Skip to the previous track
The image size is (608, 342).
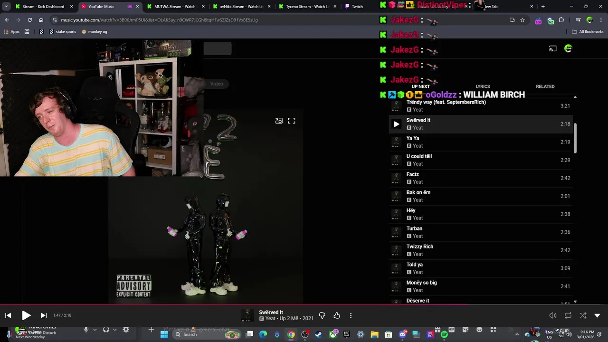[x=8, y=315]
